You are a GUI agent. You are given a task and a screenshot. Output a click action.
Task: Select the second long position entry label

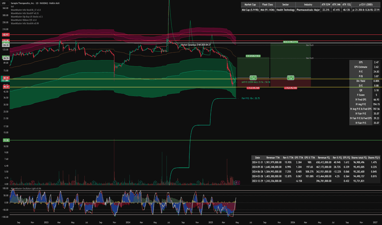pos(291,78)
